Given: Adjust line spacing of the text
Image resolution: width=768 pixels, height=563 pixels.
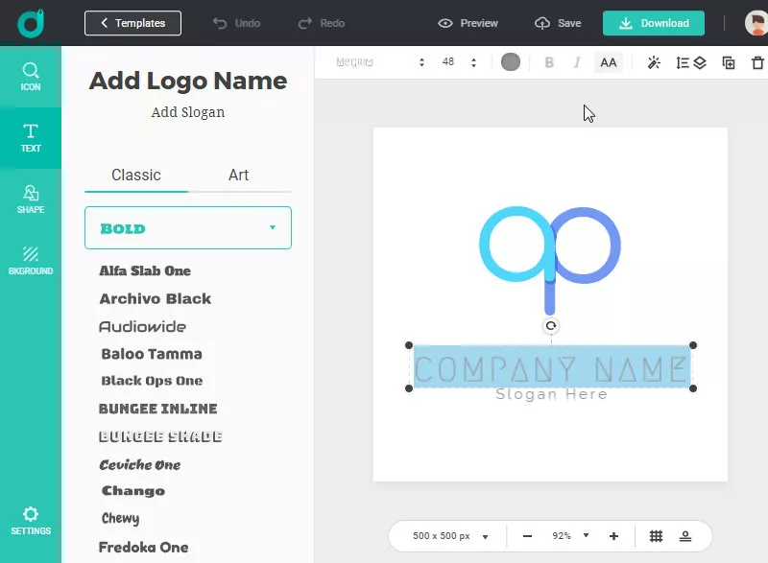Looking at the screenshot, I should (684, 62).
